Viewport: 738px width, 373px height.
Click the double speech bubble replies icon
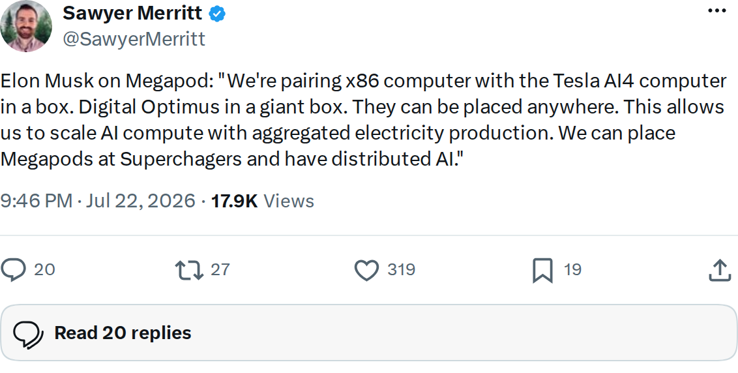click(x=28, y=334)
